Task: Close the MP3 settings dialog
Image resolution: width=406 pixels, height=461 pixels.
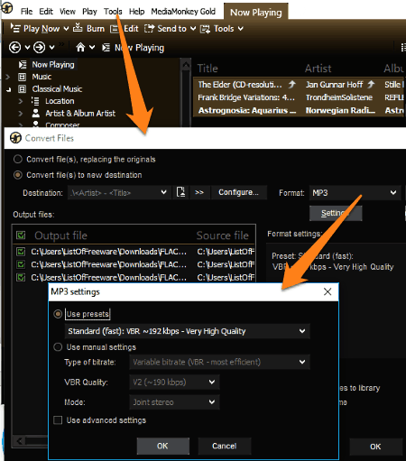Action: [x=328, y=291]
